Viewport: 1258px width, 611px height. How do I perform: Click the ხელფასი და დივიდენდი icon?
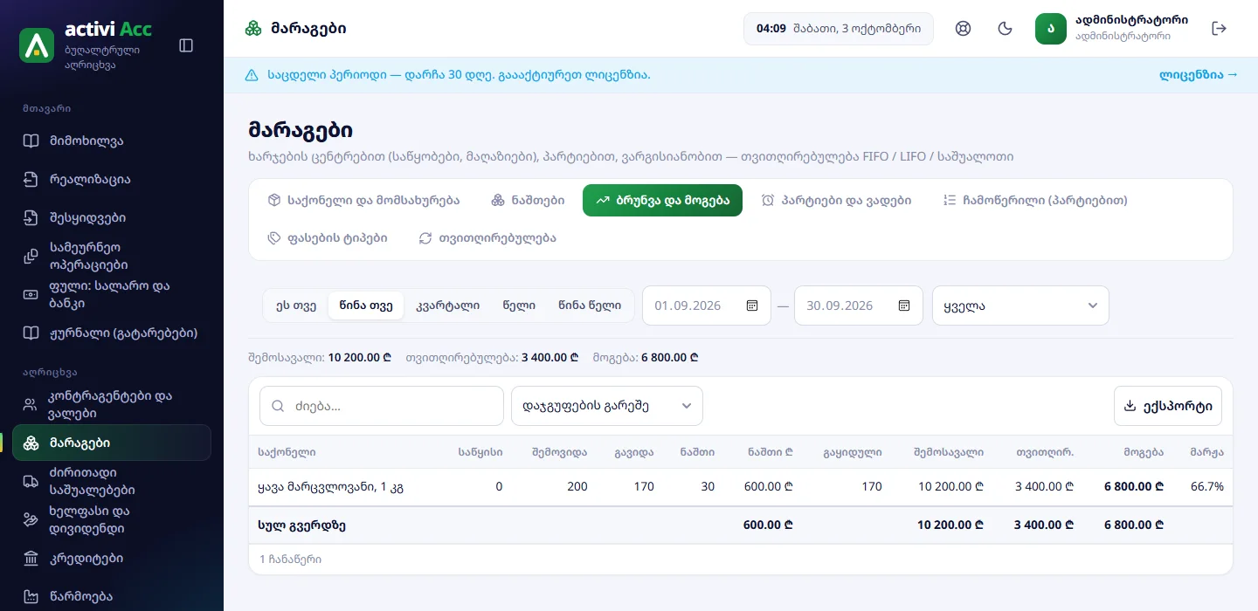[31, 519]
